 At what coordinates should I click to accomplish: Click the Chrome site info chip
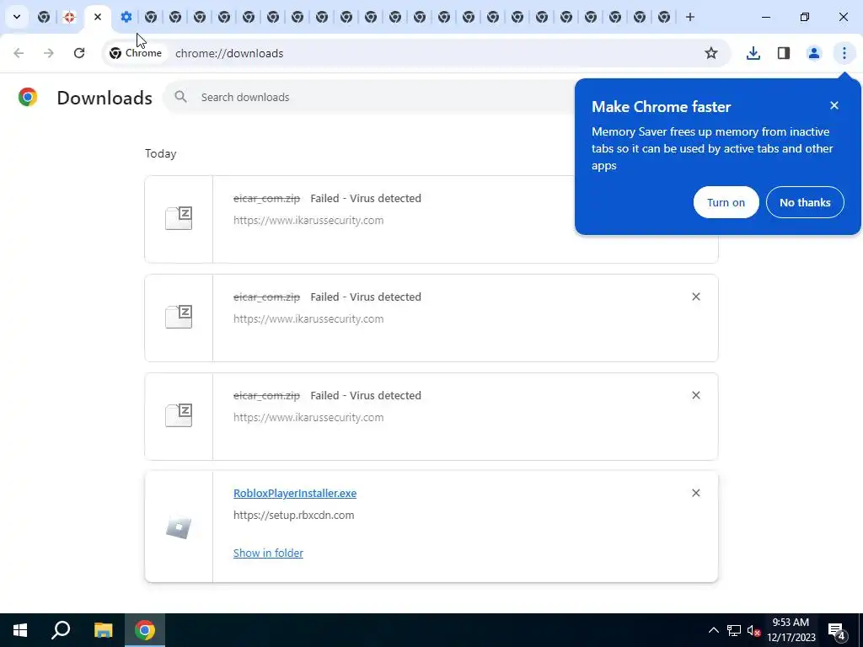pyautogui.click(x=136, y=53)
